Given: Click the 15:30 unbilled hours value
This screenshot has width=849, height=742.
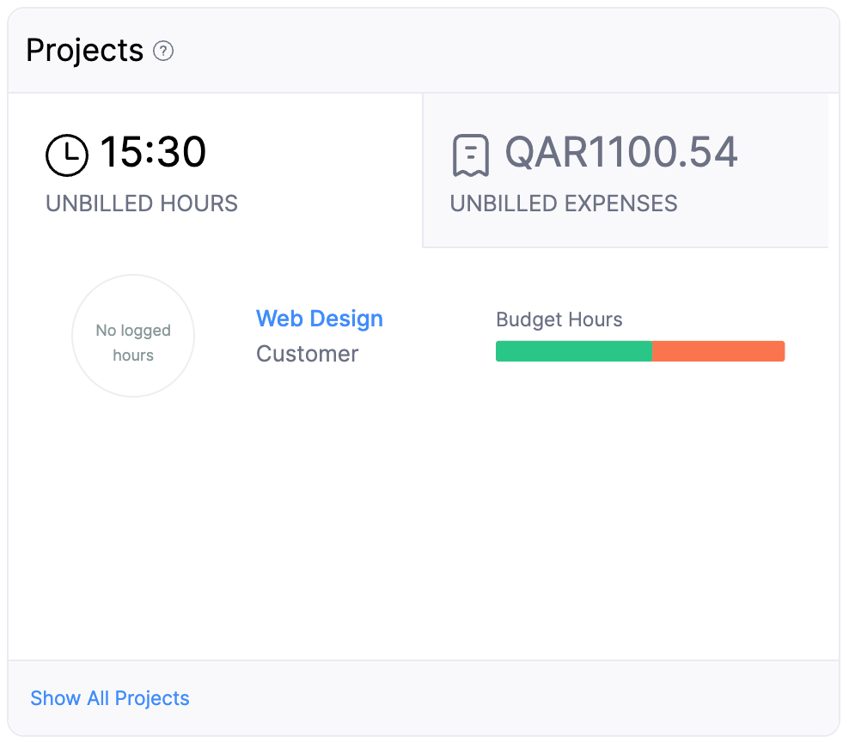Looking at the screenshot, I should tap(153, 153).
